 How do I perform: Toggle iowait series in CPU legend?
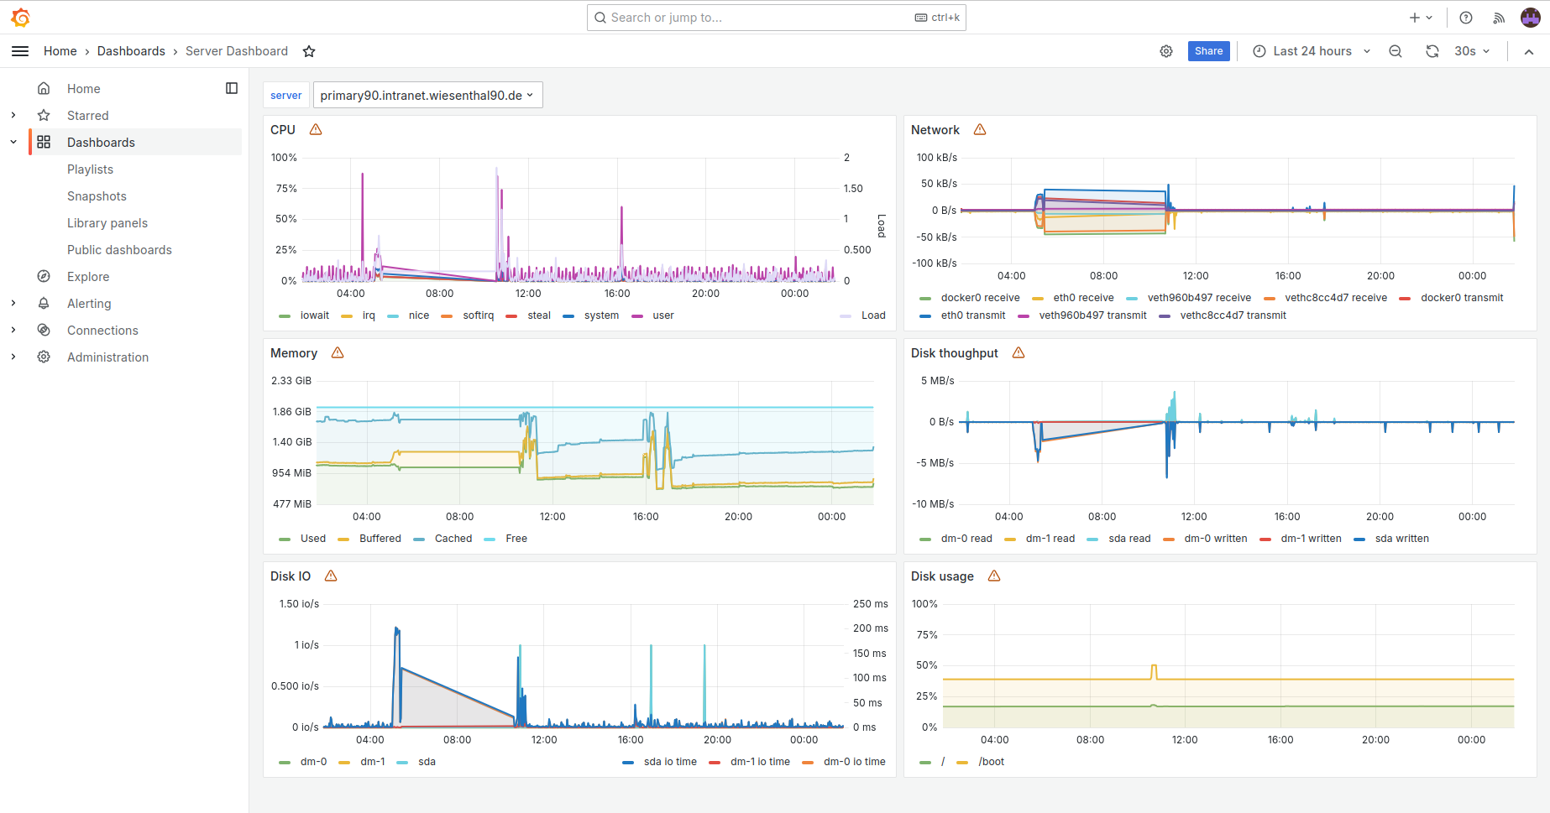(315, 315)
